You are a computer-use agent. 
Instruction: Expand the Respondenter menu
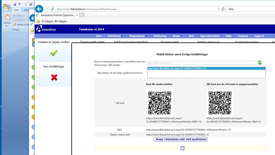coord(138,36)
